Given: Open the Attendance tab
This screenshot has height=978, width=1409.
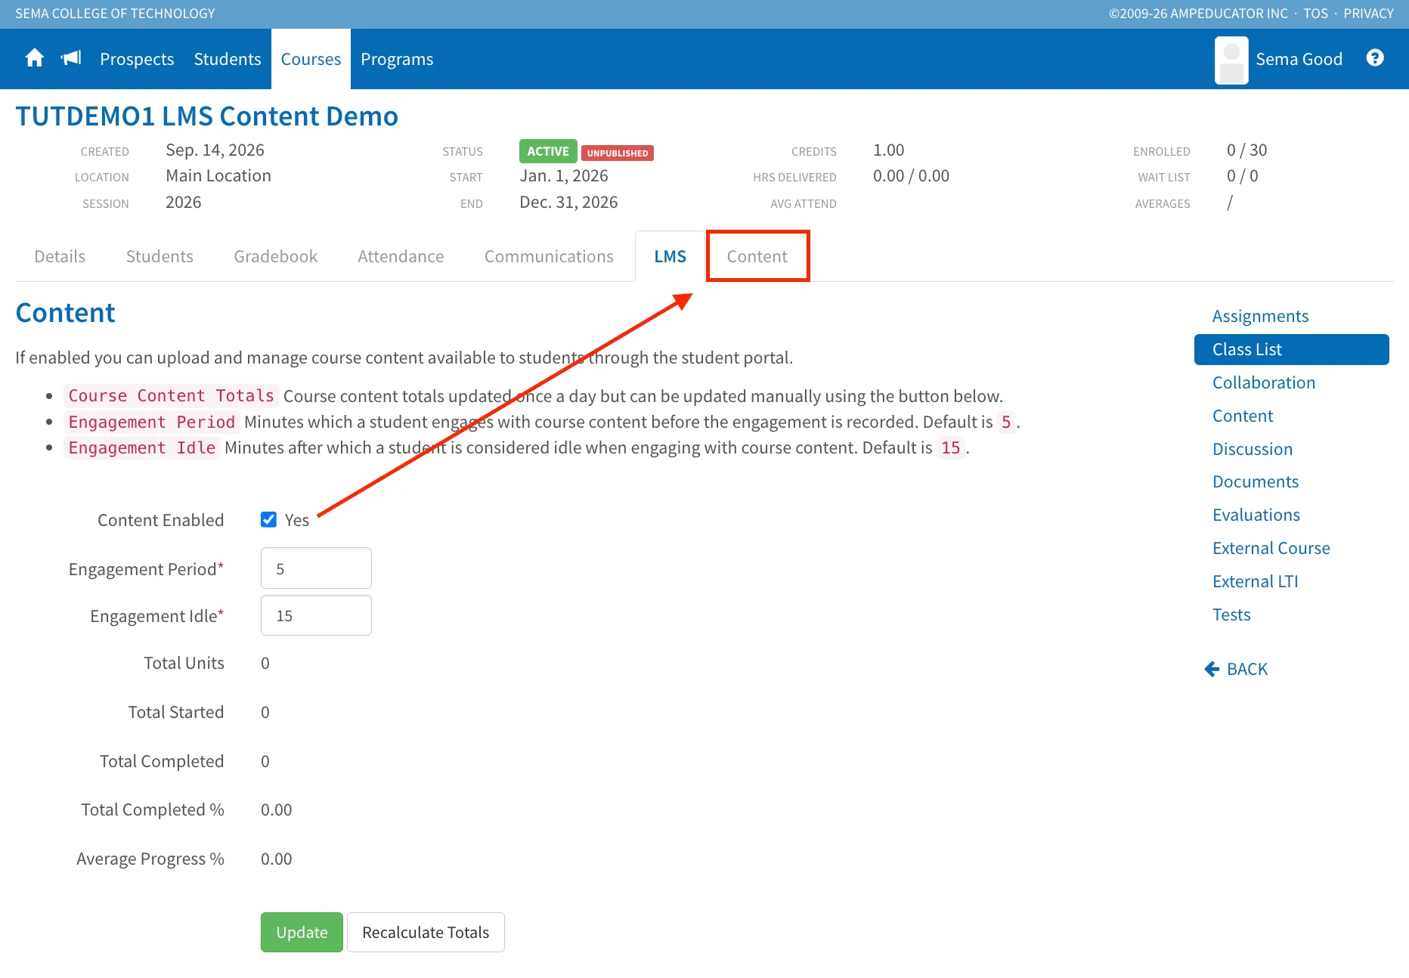Looking at the screenshot, I should 401,256.
